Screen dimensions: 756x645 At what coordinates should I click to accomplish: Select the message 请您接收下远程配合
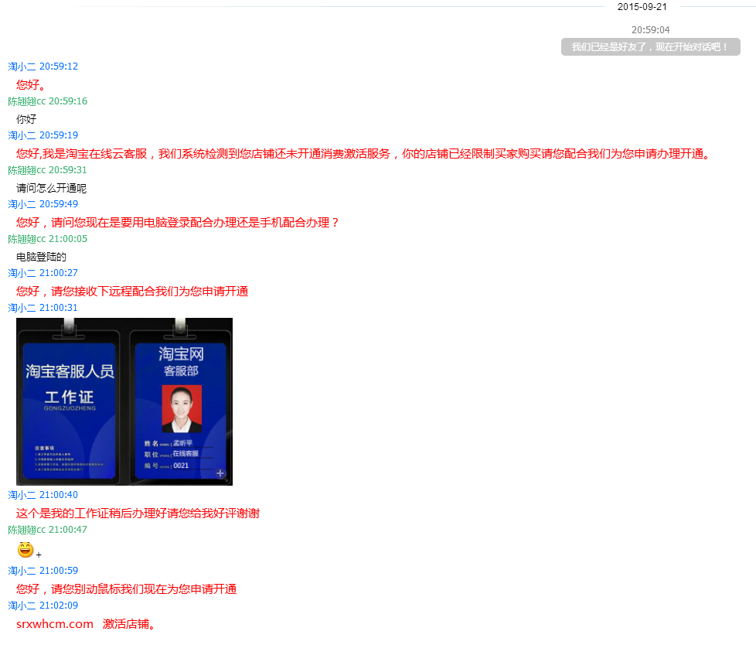(132, 292)
